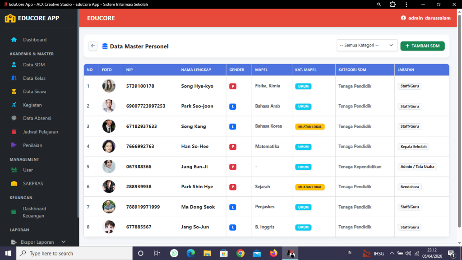Open Jadwal Pelajaran link
Screen dimensions: 462x260
coord(40,132)
